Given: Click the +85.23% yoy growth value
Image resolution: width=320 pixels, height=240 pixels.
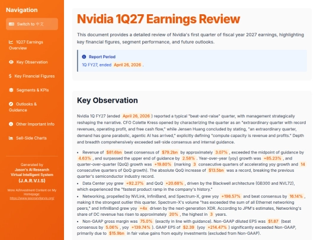Looking at the screenshot, I should (x=272, y=158).
